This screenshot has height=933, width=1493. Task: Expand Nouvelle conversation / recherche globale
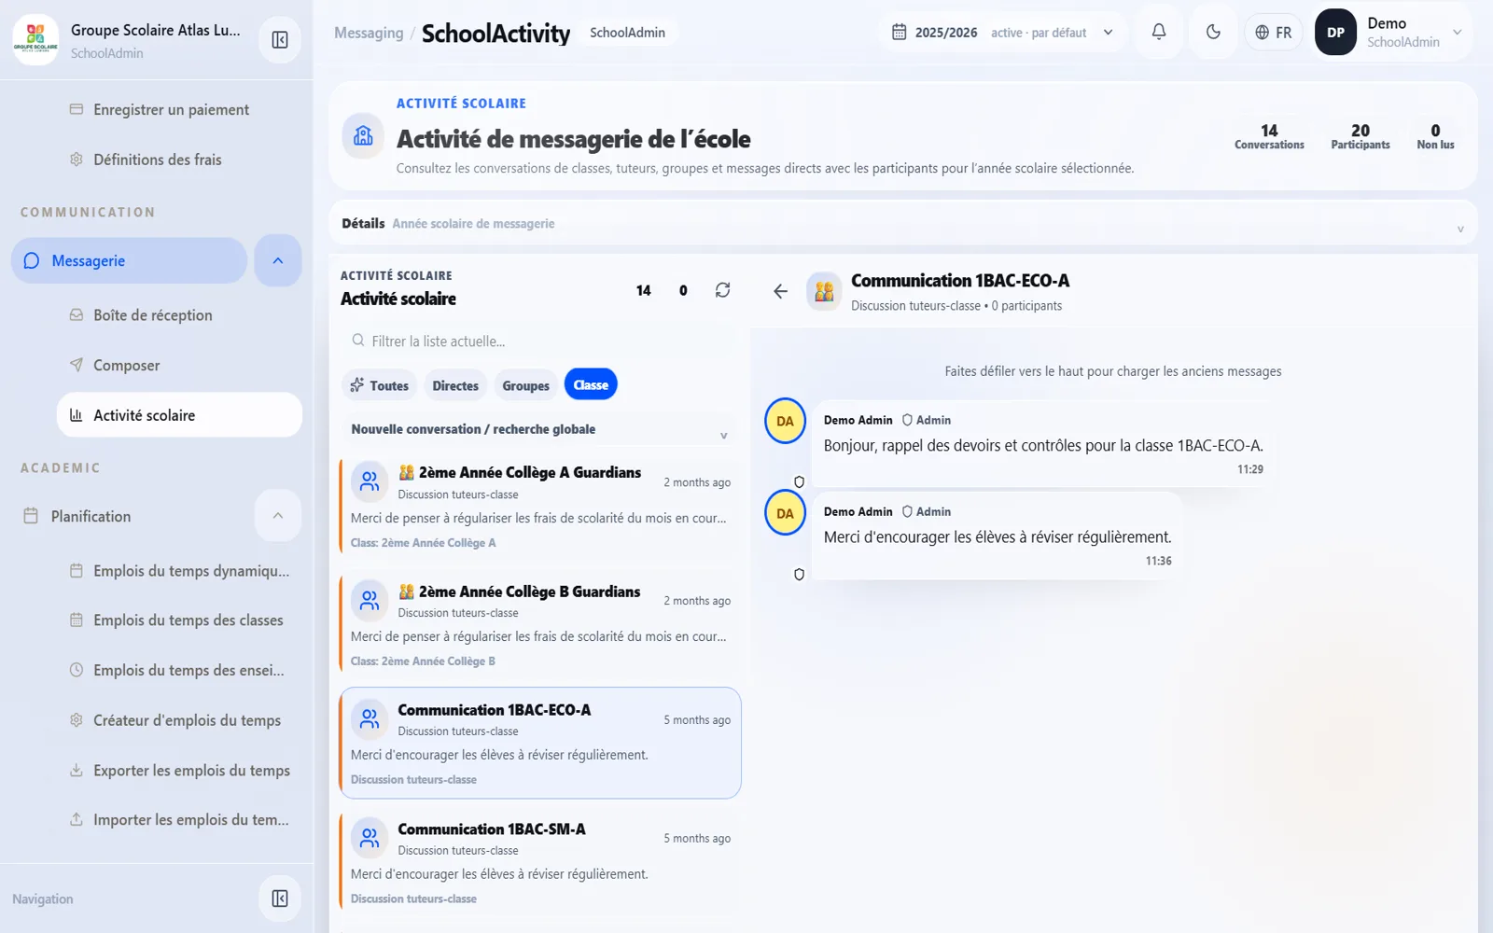(x=540, y=429)
